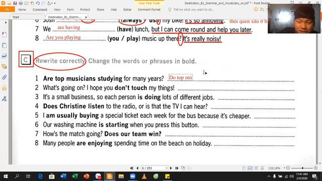This screenshot has height=181, width=322.
Task: Switch to Zoom app on taskbar
Action: click(133, 176)
